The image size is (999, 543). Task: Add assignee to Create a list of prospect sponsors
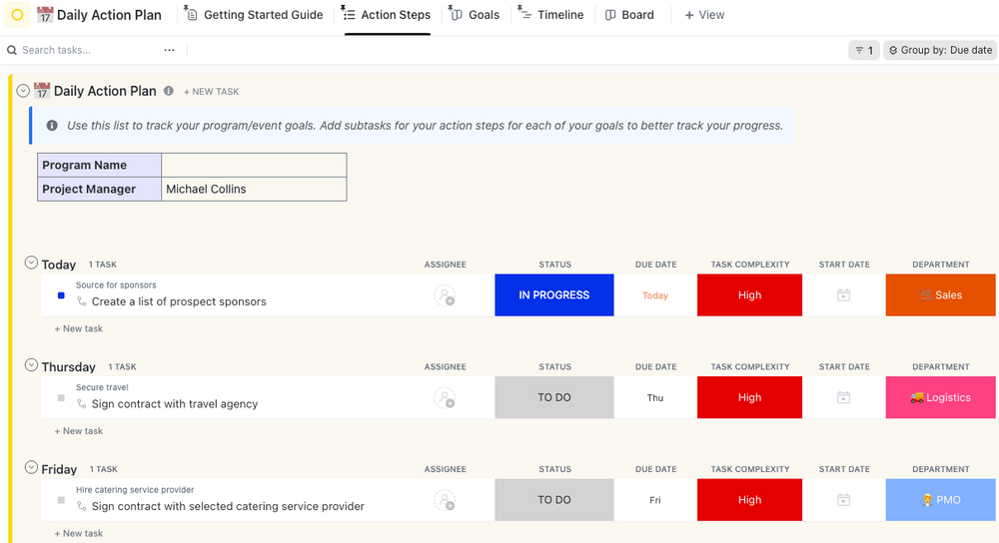coord(445,295)
